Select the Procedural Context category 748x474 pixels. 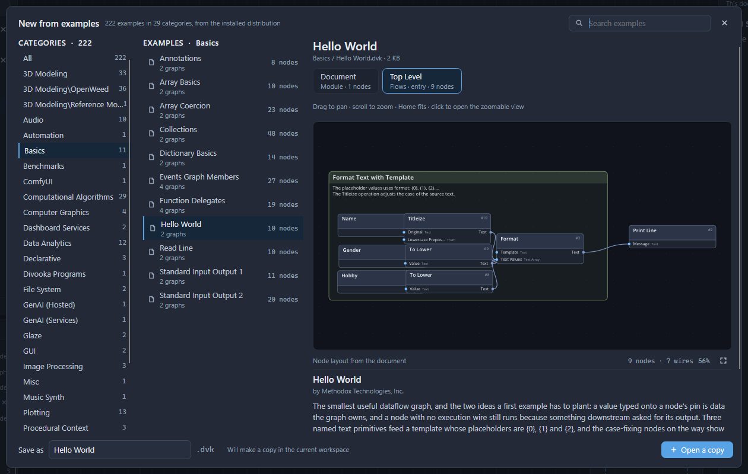[74, 428]
